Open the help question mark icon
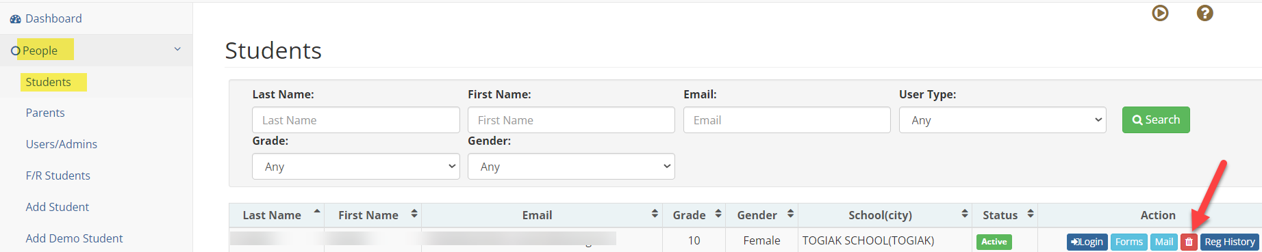The width and height of the screenshot is (1262, 252). tap(1205, 13)
